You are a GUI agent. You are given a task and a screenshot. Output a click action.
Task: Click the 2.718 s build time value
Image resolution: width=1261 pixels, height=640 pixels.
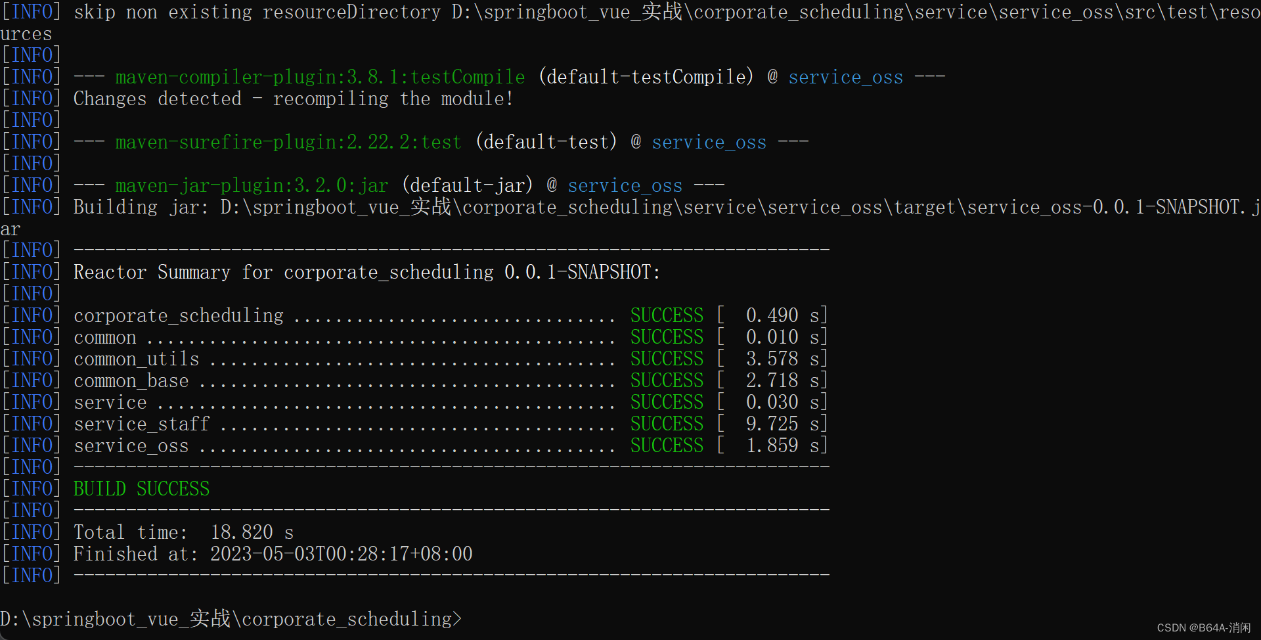783,380
